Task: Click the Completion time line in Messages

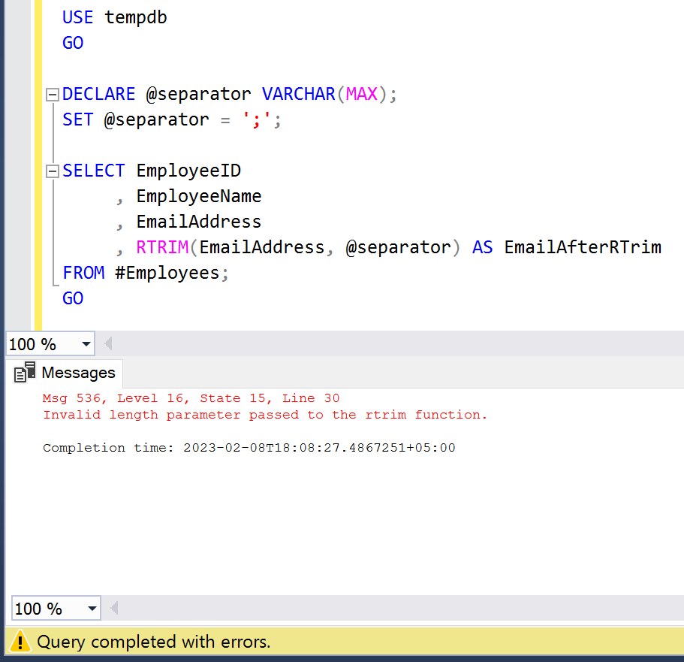Action: coord(249,448)
